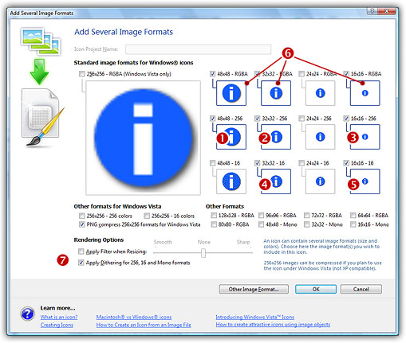Click the 32x32 16-color icon preview

pos(276,181)
